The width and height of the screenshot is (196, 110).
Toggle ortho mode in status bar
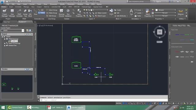coord(134,103)
